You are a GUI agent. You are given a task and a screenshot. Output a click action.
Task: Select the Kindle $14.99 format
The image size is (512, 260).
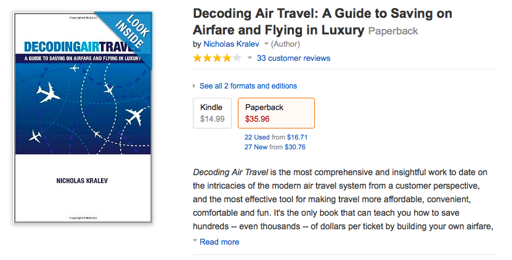212,113
